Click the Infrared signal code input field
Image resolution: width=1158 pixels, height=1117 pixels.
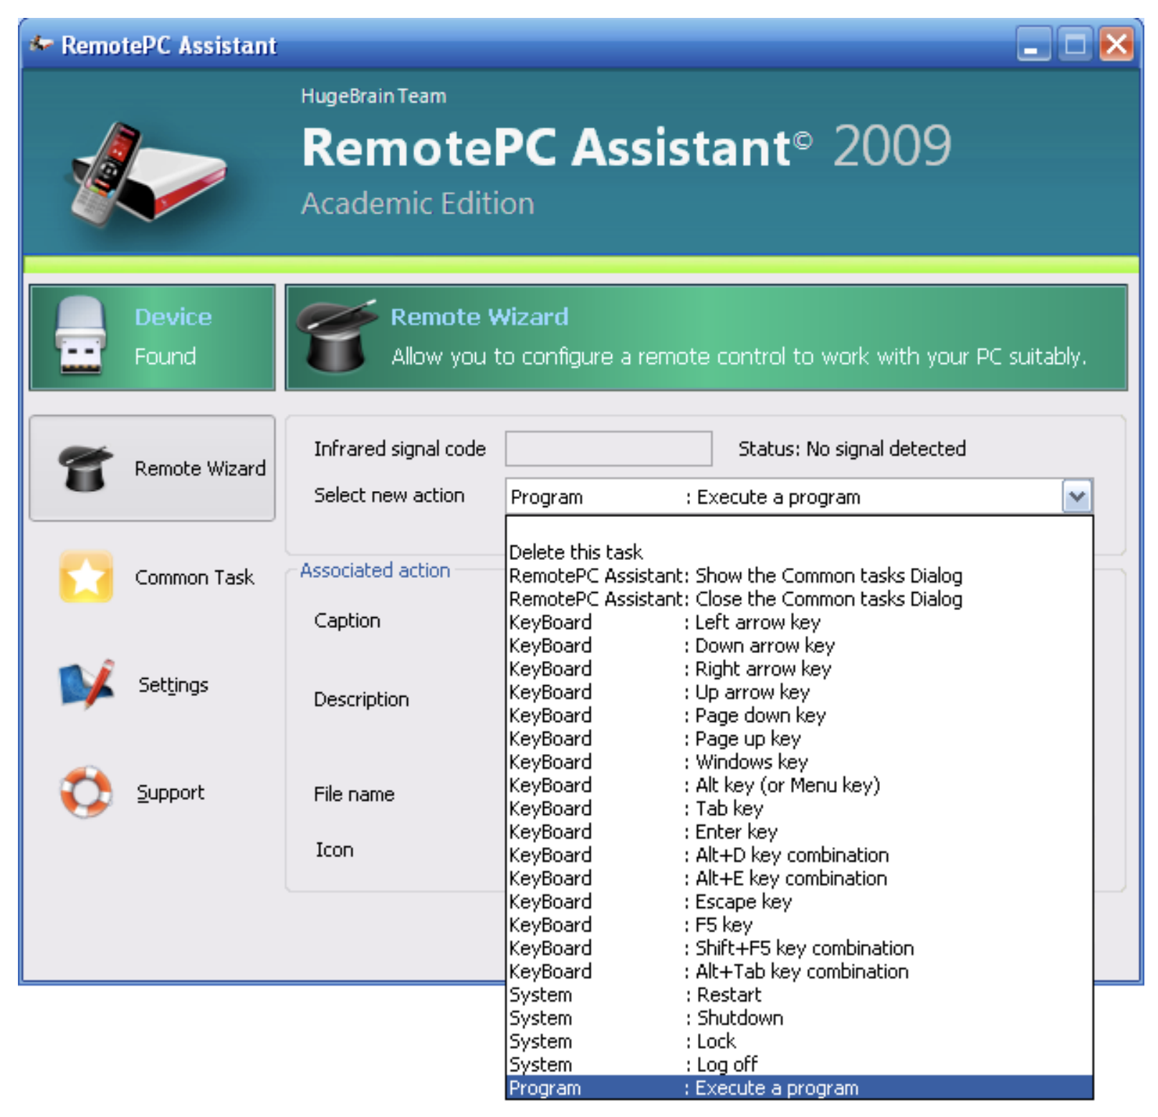pos(608,448)
